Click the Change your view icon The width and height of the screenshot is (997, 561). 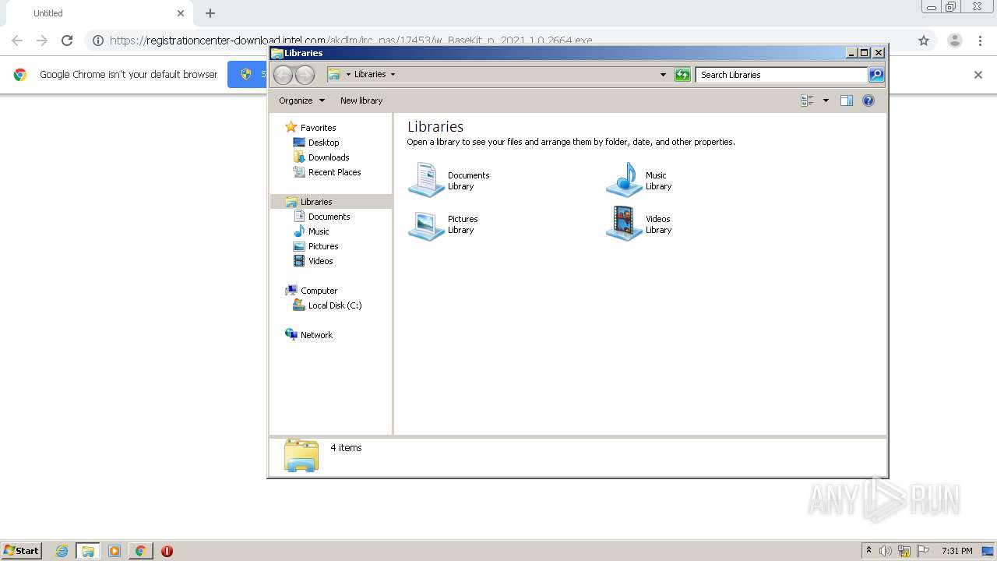(807, 101)
